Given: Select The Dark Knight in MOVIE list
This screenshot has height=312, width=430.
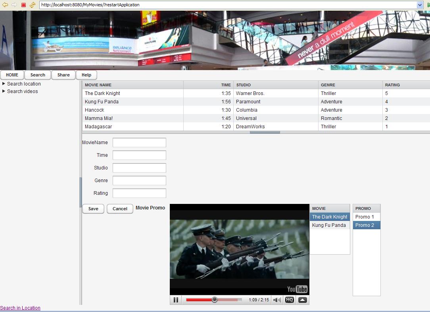Looking at the screenshot, I should 330,217.
